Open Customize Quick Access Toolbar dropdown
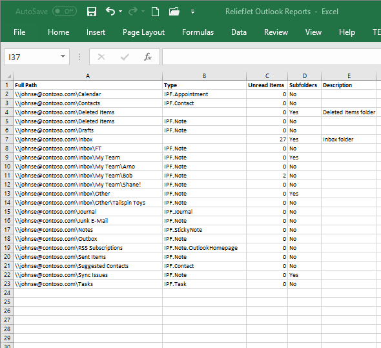 192,12
